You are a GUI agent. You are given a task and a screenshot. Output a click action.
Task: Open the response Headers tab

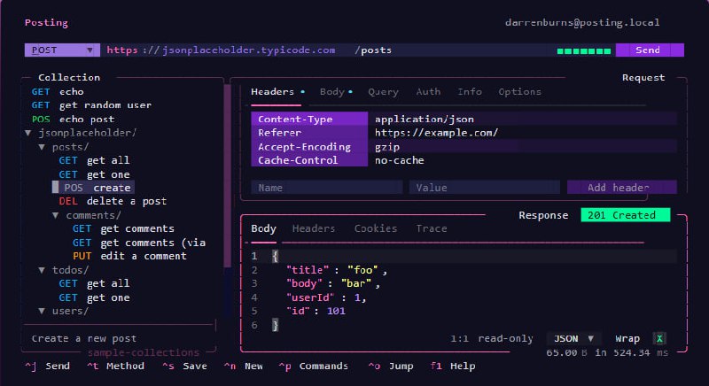point(314,229)
